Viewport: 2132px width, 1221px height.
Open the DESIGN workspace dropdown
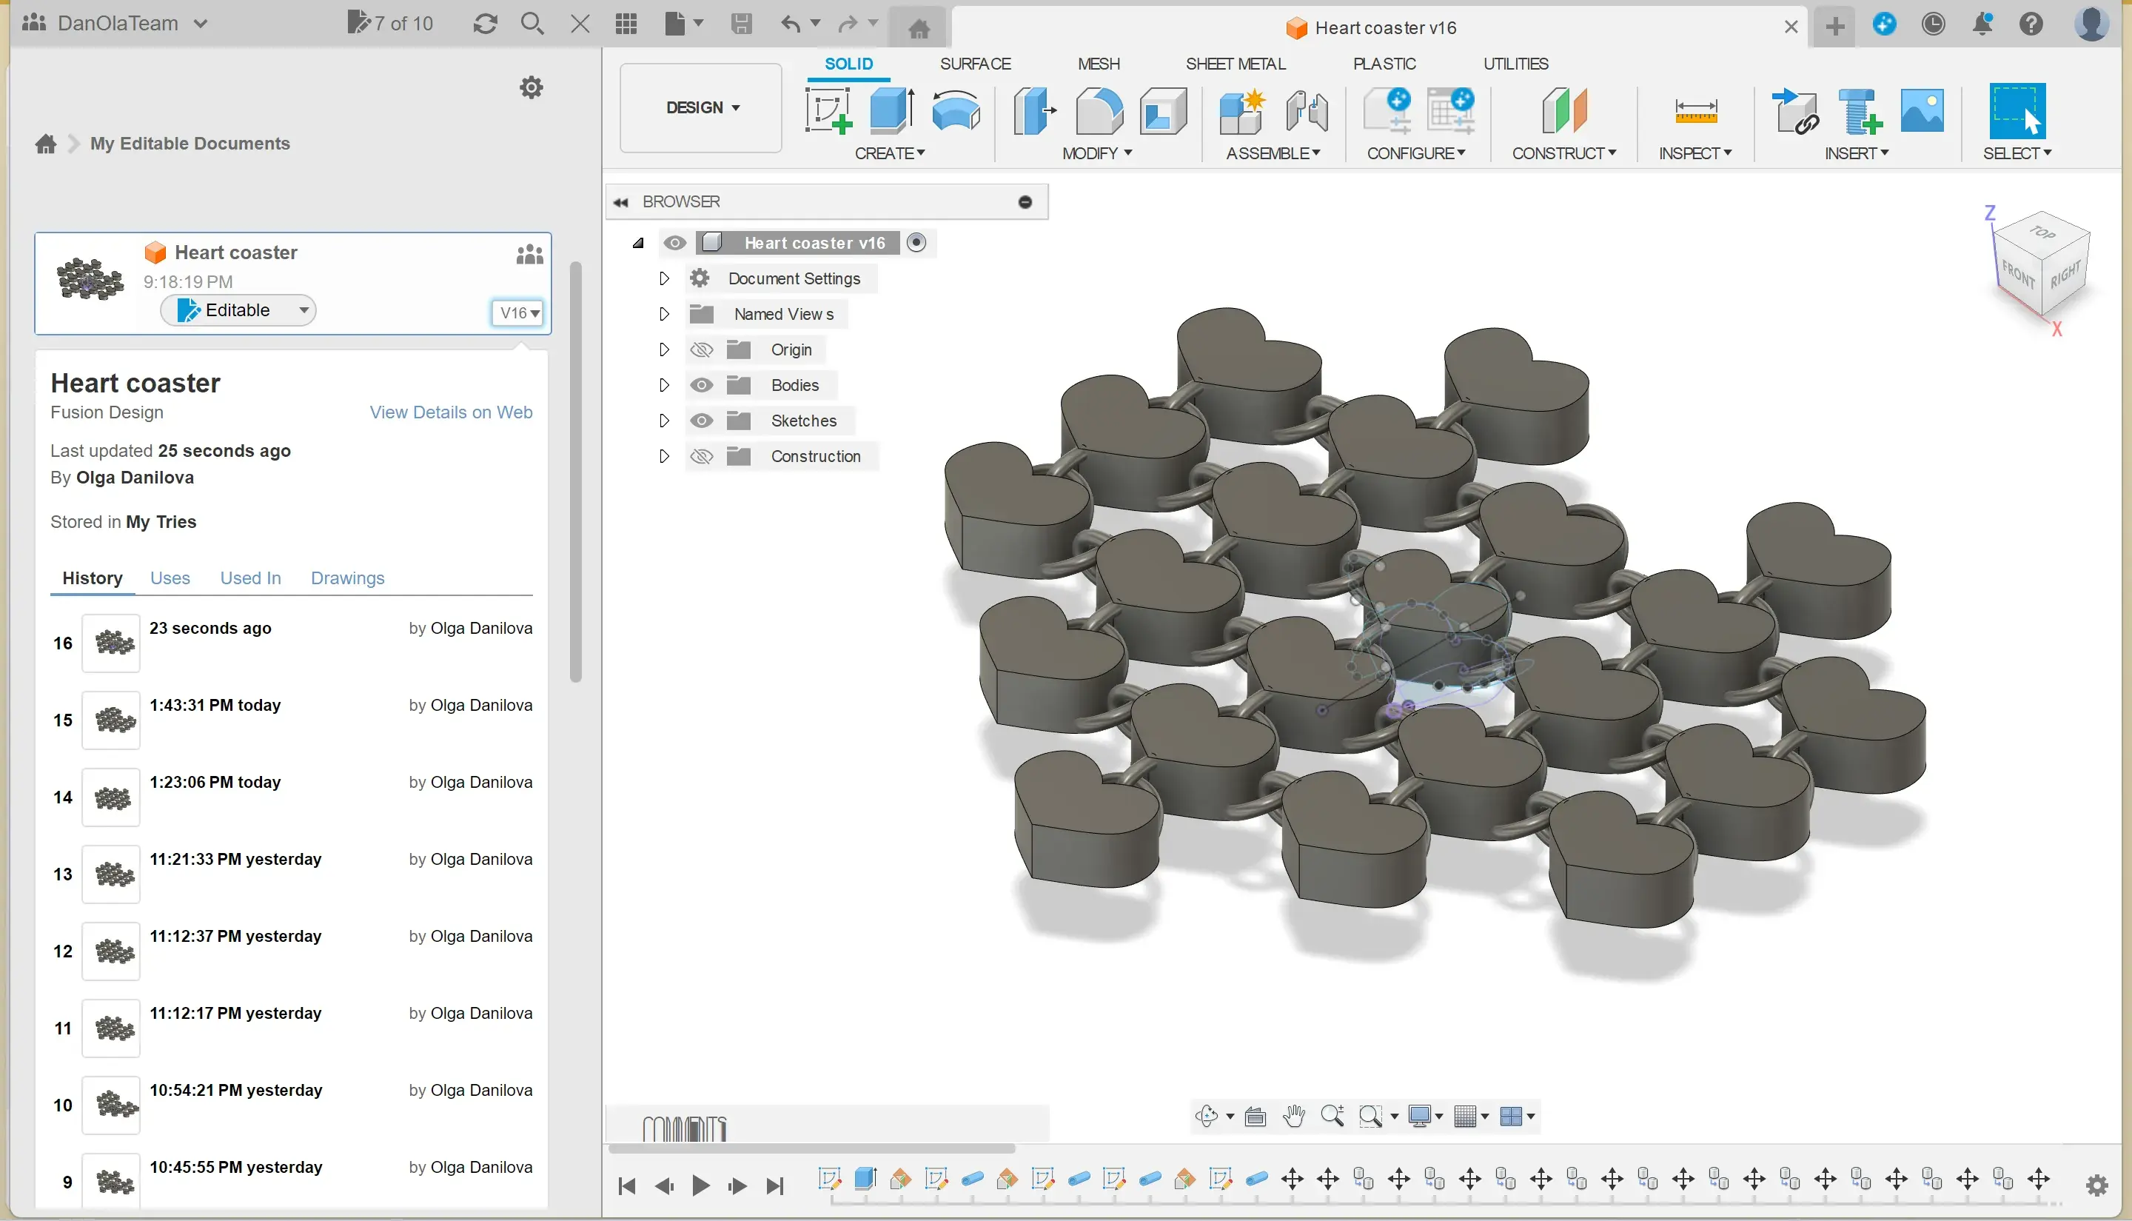[702, 107]
